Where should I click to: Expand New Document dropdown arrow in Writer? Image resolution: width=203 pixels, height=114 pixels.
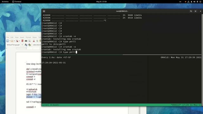tap(10, 41)
